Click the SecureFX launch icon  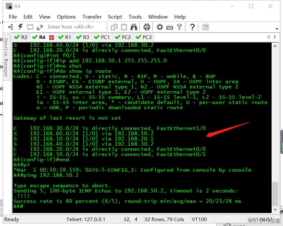(x=205, y=27)
